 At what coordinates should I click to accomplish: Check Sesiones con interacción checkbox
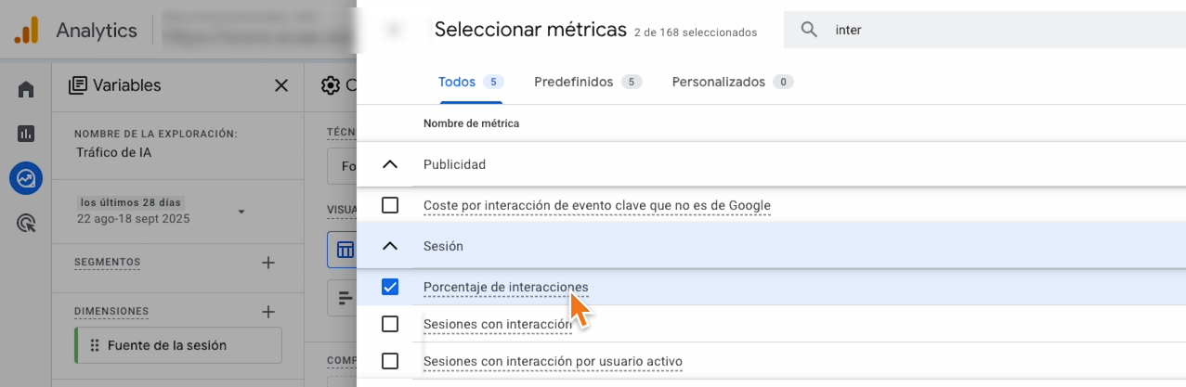390,324
